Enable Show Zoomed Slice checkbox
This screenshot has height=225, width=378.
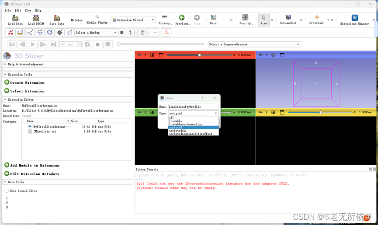[x=7, y=191]
